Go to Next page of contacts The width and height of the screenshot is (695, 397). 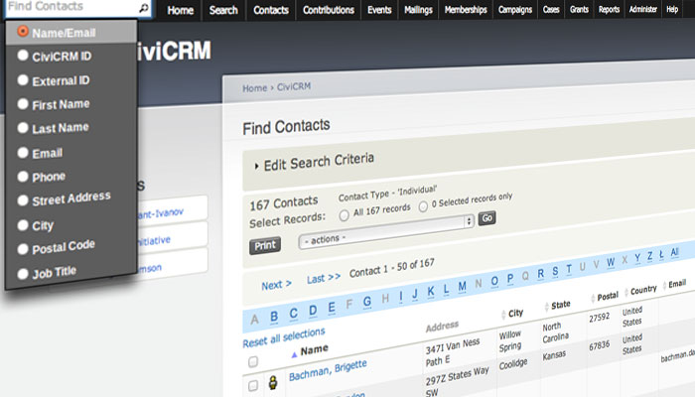click(276, 285)
